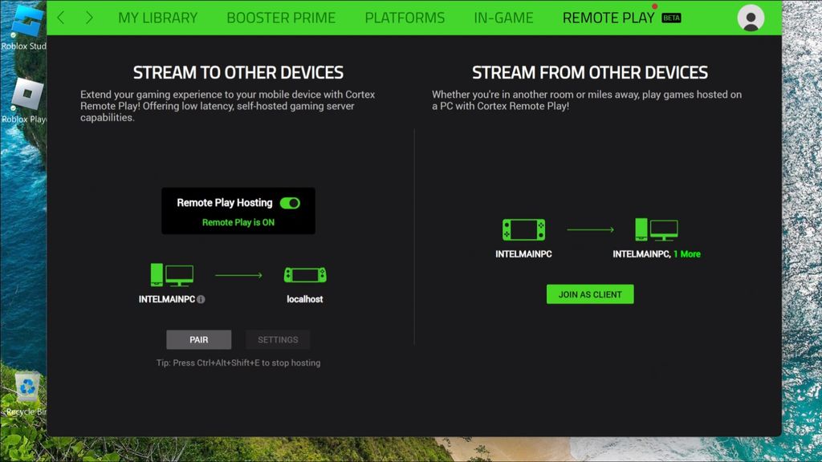
Task: Switch to the MY LIBRARY tab
Action: point(157,17)
